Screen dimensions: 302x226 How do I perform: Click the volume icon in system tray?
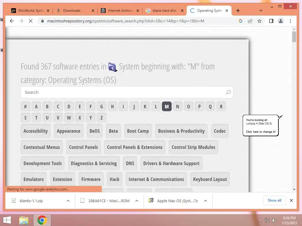pyautogui.click(x=274, y=220)
